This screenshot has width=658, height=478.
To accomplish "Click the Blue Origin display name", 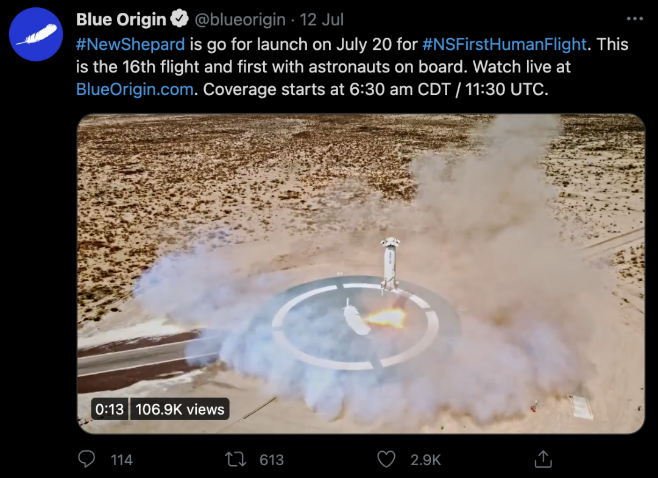I will (121, 19).
